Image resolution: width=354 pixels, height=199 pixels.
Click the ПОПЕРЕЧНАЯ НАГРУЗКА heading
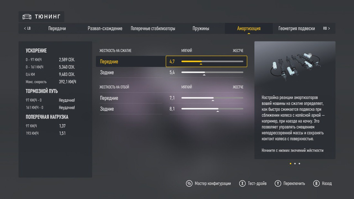tap(47, 117)
